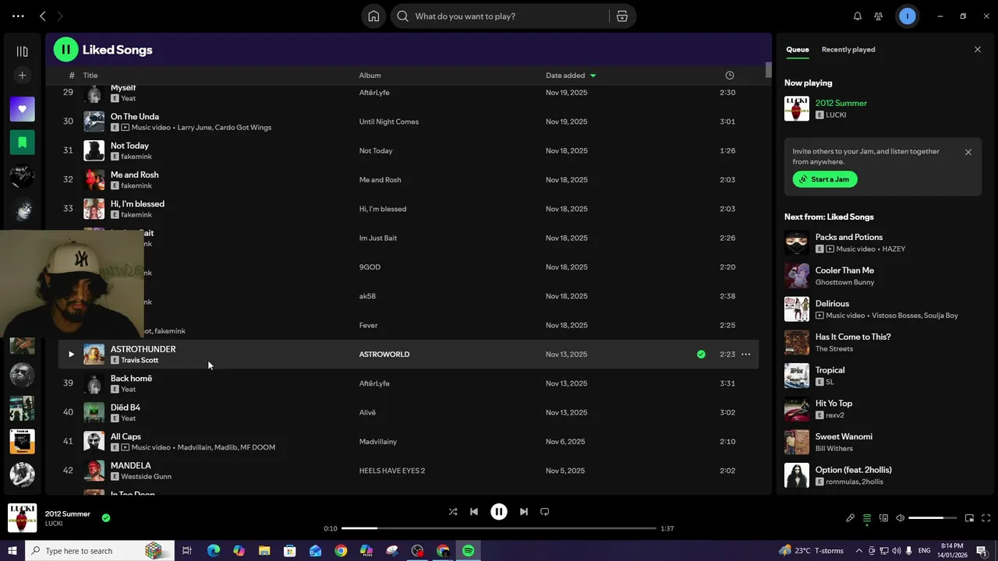The height and width of the screenshot is (561, 998).
Task: Open the three-dot app menu at top left
Action: 18,16
